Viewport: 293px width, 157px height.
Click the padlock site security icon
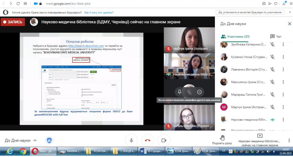coord(41,3)
